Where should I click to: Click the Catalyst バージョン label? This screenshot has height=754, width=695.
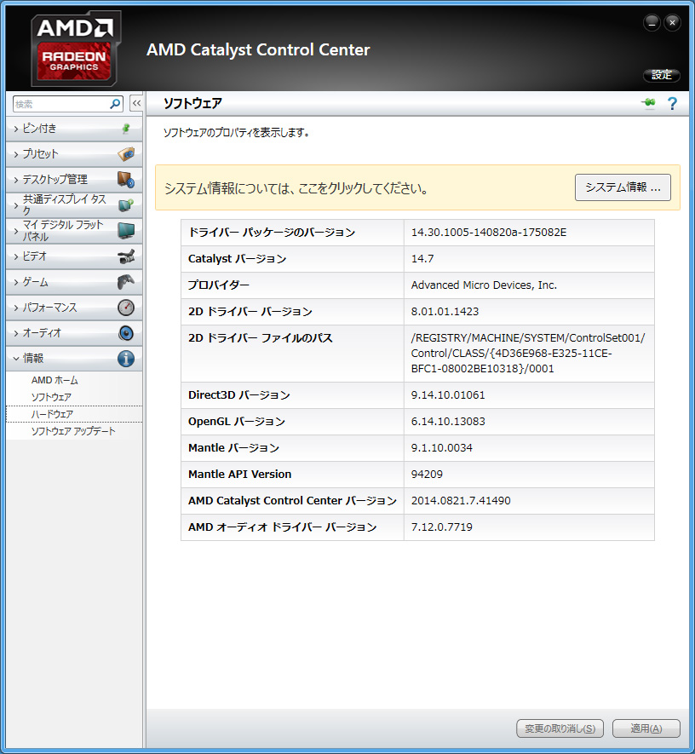237,259
